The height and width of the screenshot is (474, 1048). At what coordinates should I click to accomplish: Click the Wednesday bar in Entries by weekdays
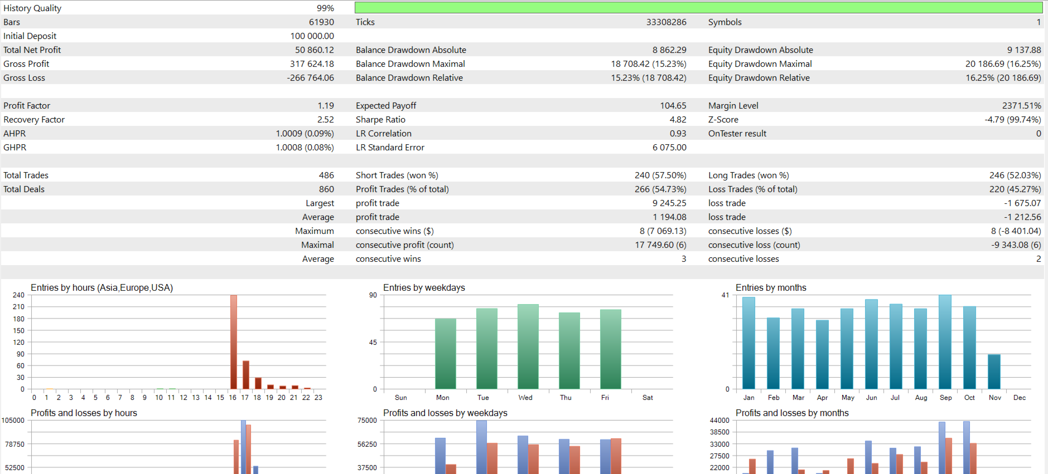(x=528, y=346)
